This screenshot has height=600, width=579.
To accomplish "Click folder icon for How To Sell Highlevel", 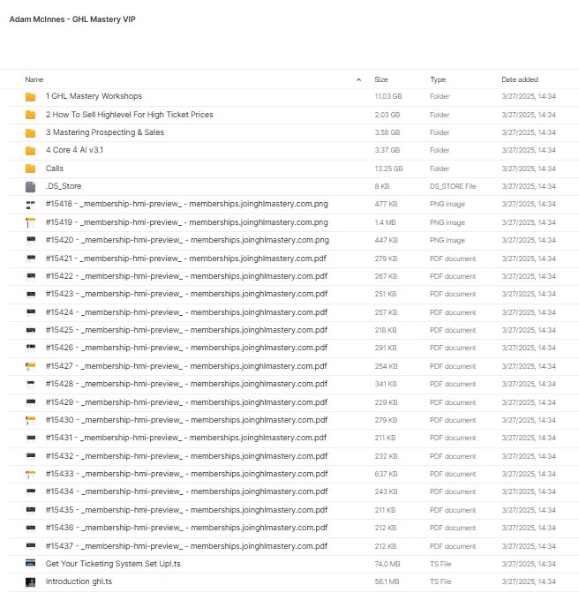I will point(30,115).
